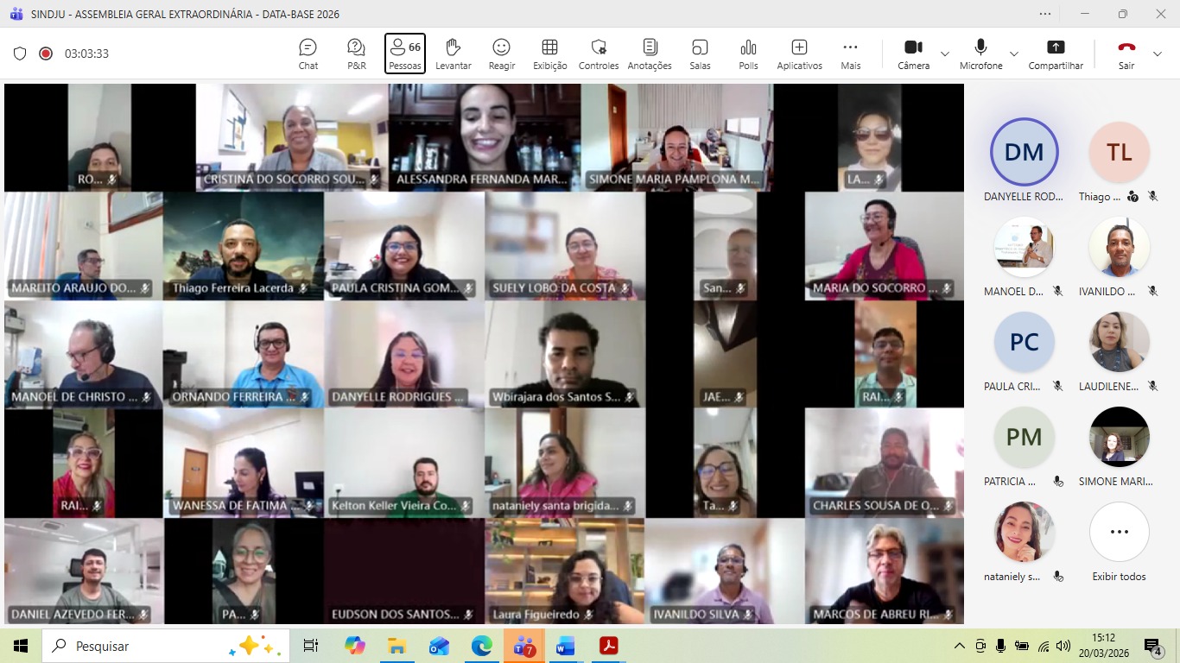
Task: Open the Mais more actions menu
Action: click(850, 54)
